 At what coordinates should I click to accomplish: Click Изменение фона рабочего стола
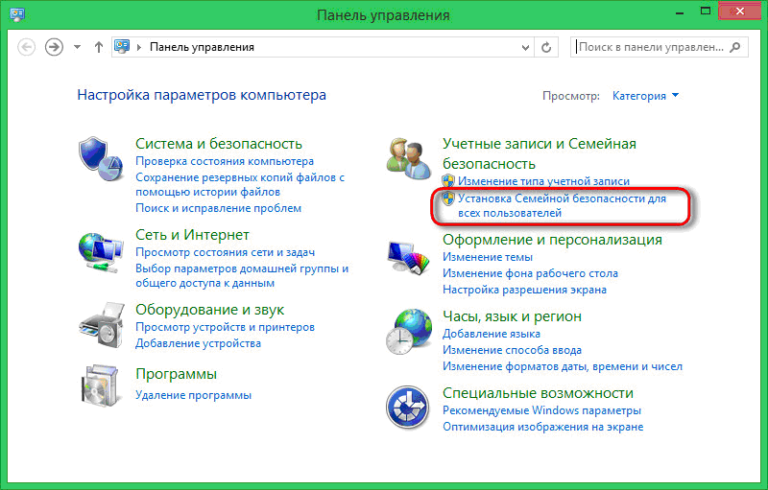click(x=530, y=273)
